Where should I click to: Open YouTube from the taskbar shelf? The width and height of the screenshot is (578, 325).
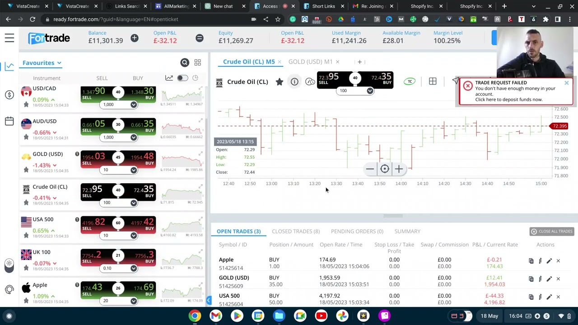(321, 316)
